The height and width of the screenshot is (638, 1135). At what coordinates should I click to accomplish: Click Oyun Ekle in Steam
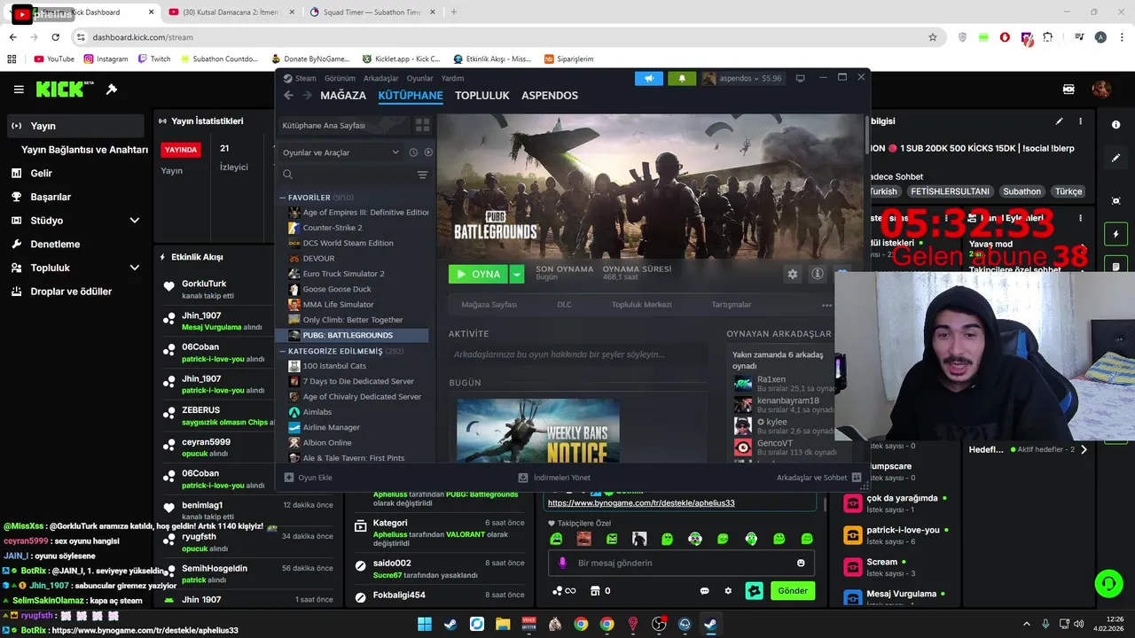[x=309, y=478]
